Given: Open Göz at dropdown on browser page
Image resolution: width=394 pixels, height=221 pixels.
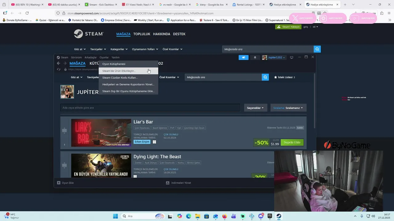Looking at the screenshot, I should (80, 49).
